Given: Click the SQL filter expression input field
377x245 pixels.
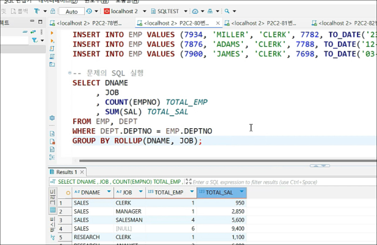Looking at the screenshot, I should coord(254,182).
